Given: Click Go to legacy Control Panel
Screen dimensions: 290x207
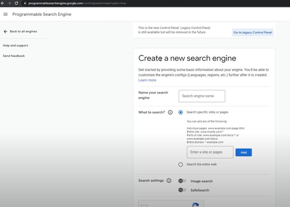Looking at the screenshot, I should (x=253, y=32).
